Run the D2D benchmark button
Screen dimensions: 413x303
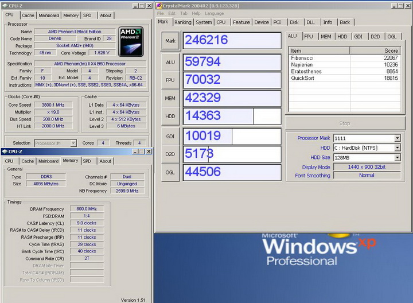coord(170,154)
